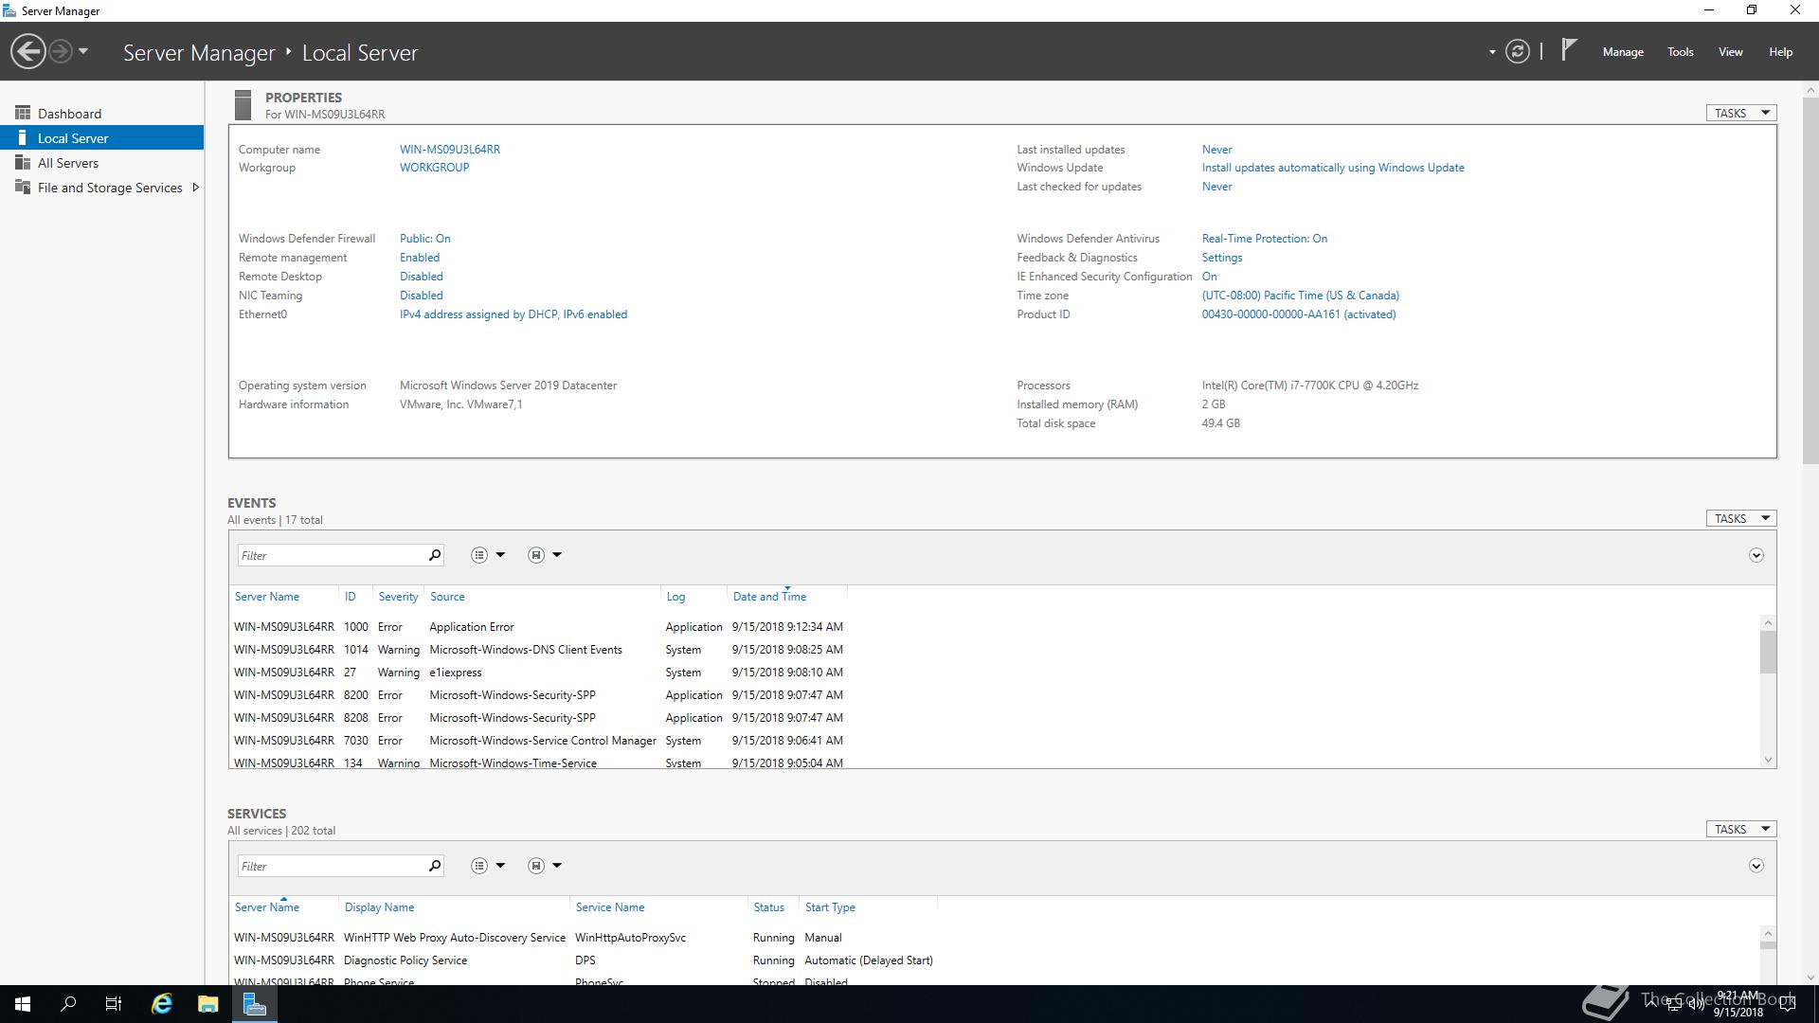The height and width of the screenshot is (1023, 1819).
Task: Expand the Services filter panel chevron
Action: (1756, 866)
